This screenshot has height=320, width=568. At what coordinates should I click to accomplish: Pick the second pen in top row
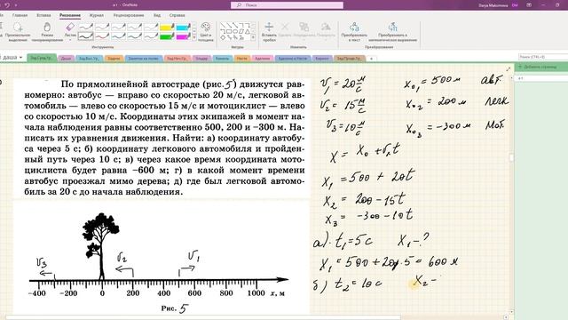[102, 27]
